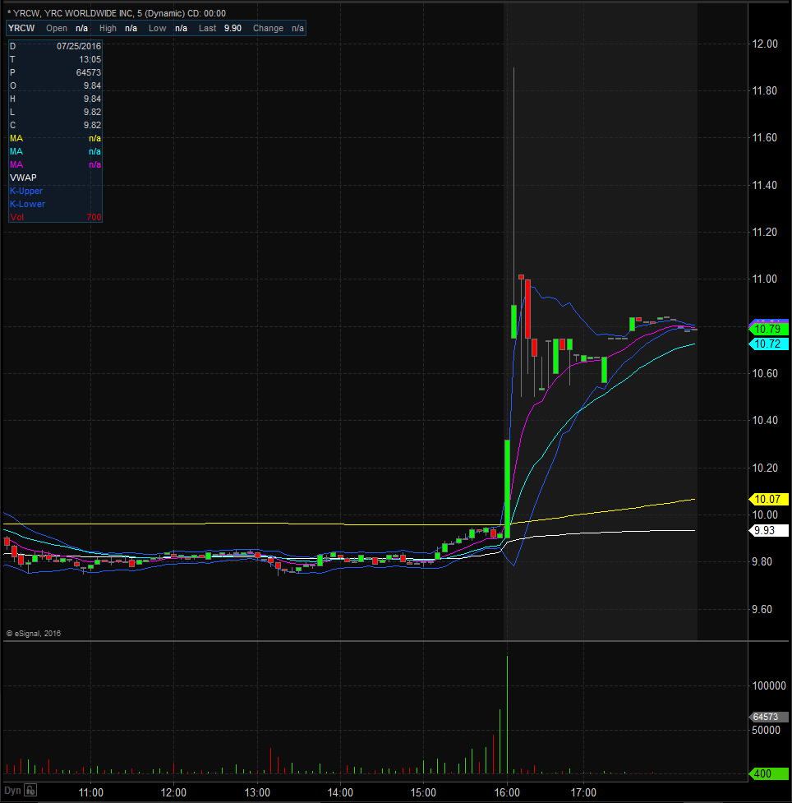This screenshot has height=803, width=792.
Task: Click the Dyn label at bottom left
Action: click(12, 791)
